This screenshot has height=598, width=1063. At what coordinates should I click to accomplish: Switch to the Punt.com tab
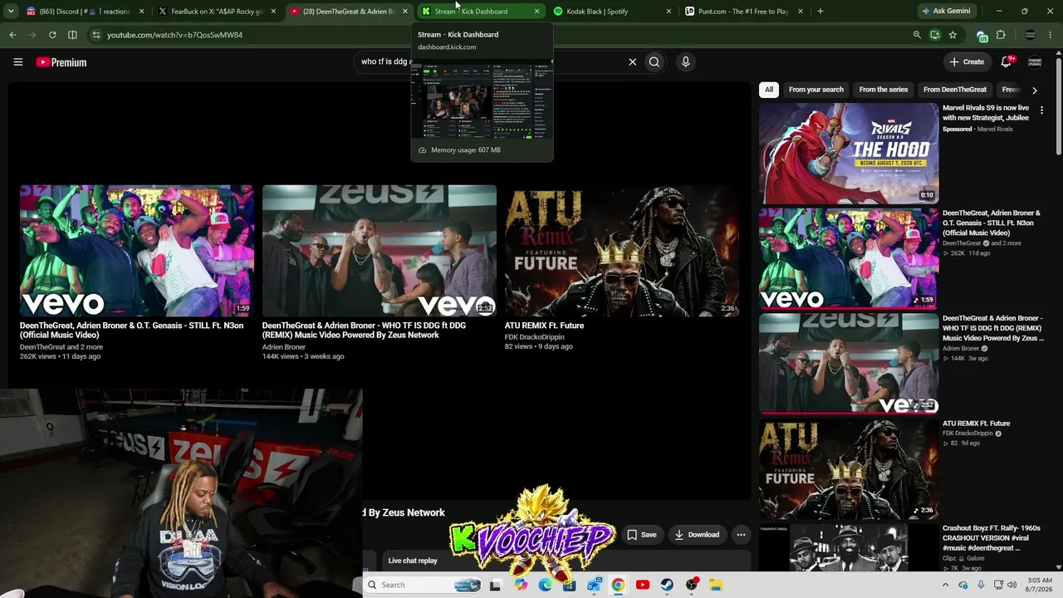[743, 12]
